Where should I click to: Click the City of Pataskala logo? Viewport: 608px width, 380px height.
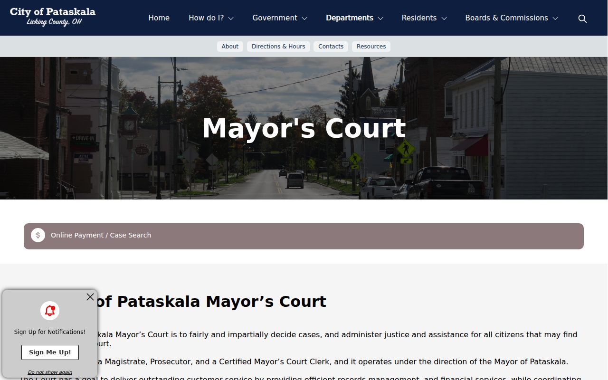(x=53, y=17)
